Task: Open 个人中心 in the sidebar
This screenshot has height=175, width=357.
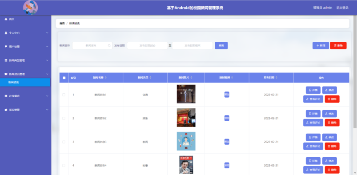Action: [25, 33]
